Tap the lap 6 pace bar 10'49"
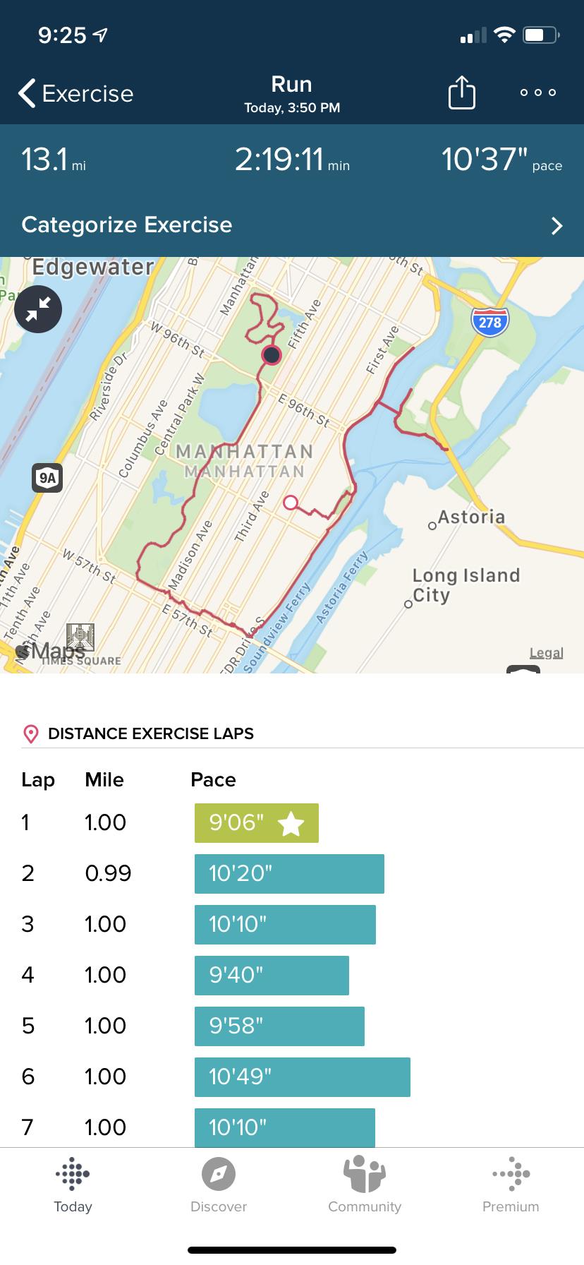This screenshot has width=584, height=1265. pos(302,1077)
